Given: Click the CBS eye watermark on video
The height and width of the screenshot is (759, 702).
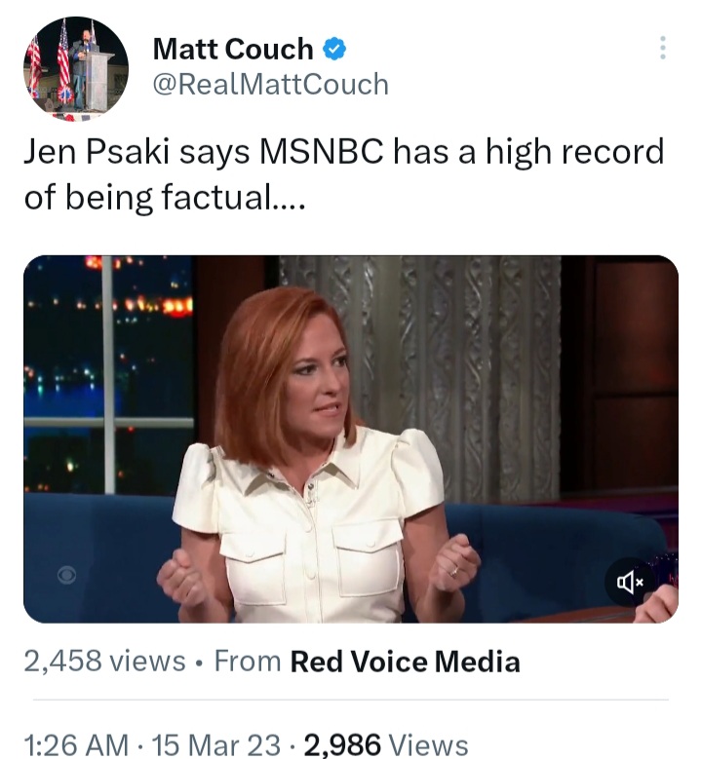Looking at the screenshot, I should 66,575.
